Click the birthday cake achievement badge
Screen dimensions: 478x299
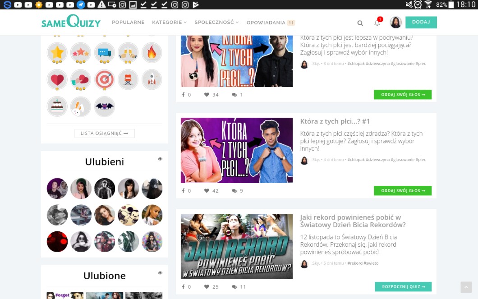(57, 106)
